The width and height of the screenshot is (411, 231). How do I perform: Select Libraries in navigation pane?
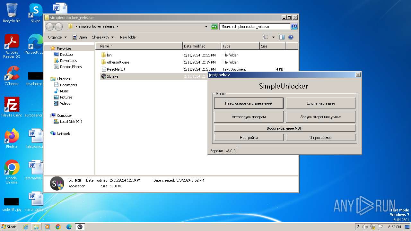(63, 79)
